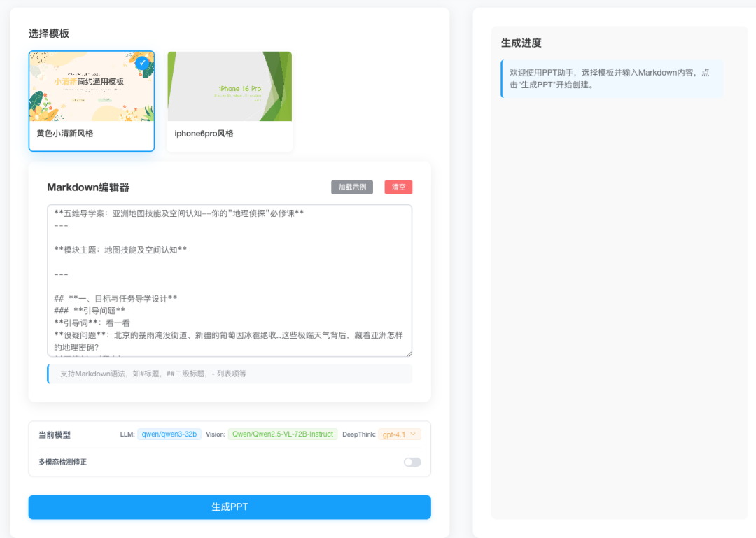Open the DeepThink gpt-4.1 model dropdown

pyautogui.click(x=400, y=434)
